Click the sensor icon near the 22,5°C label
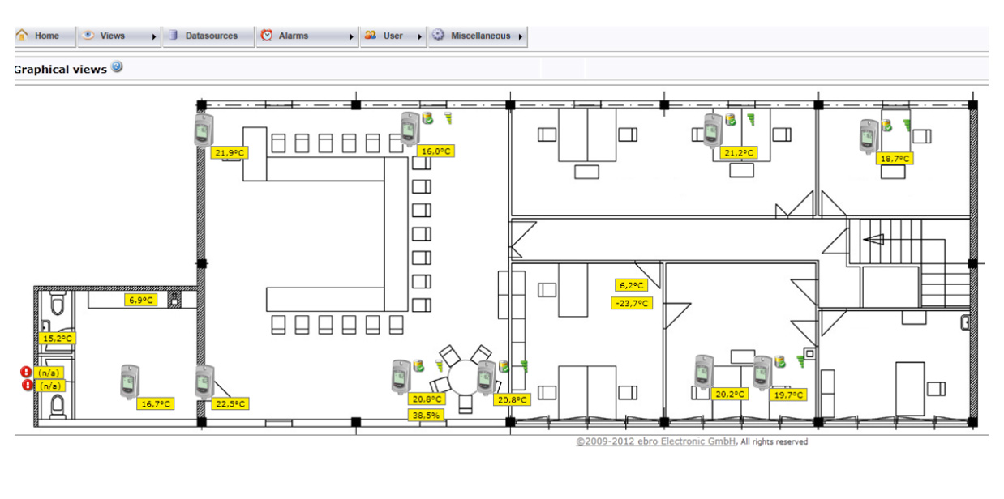Screen dimensions: 1004x499 [204, 382]
